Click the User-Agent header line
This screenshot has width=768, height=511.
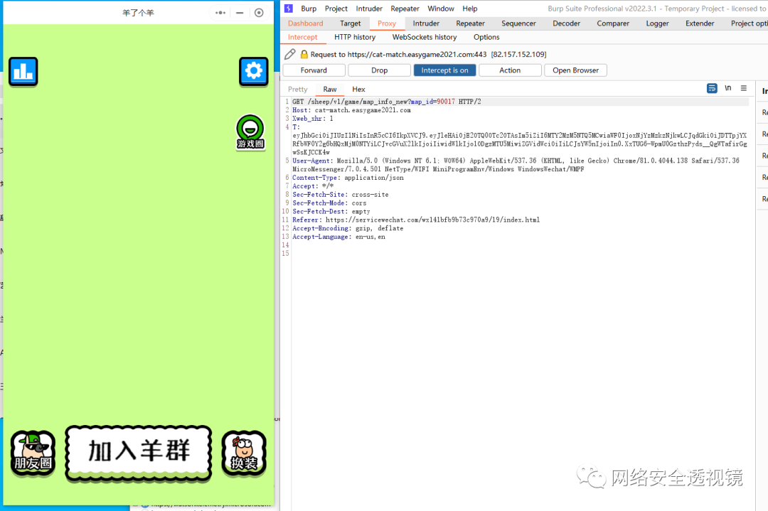pyautogui.click(x=516, y=165)
